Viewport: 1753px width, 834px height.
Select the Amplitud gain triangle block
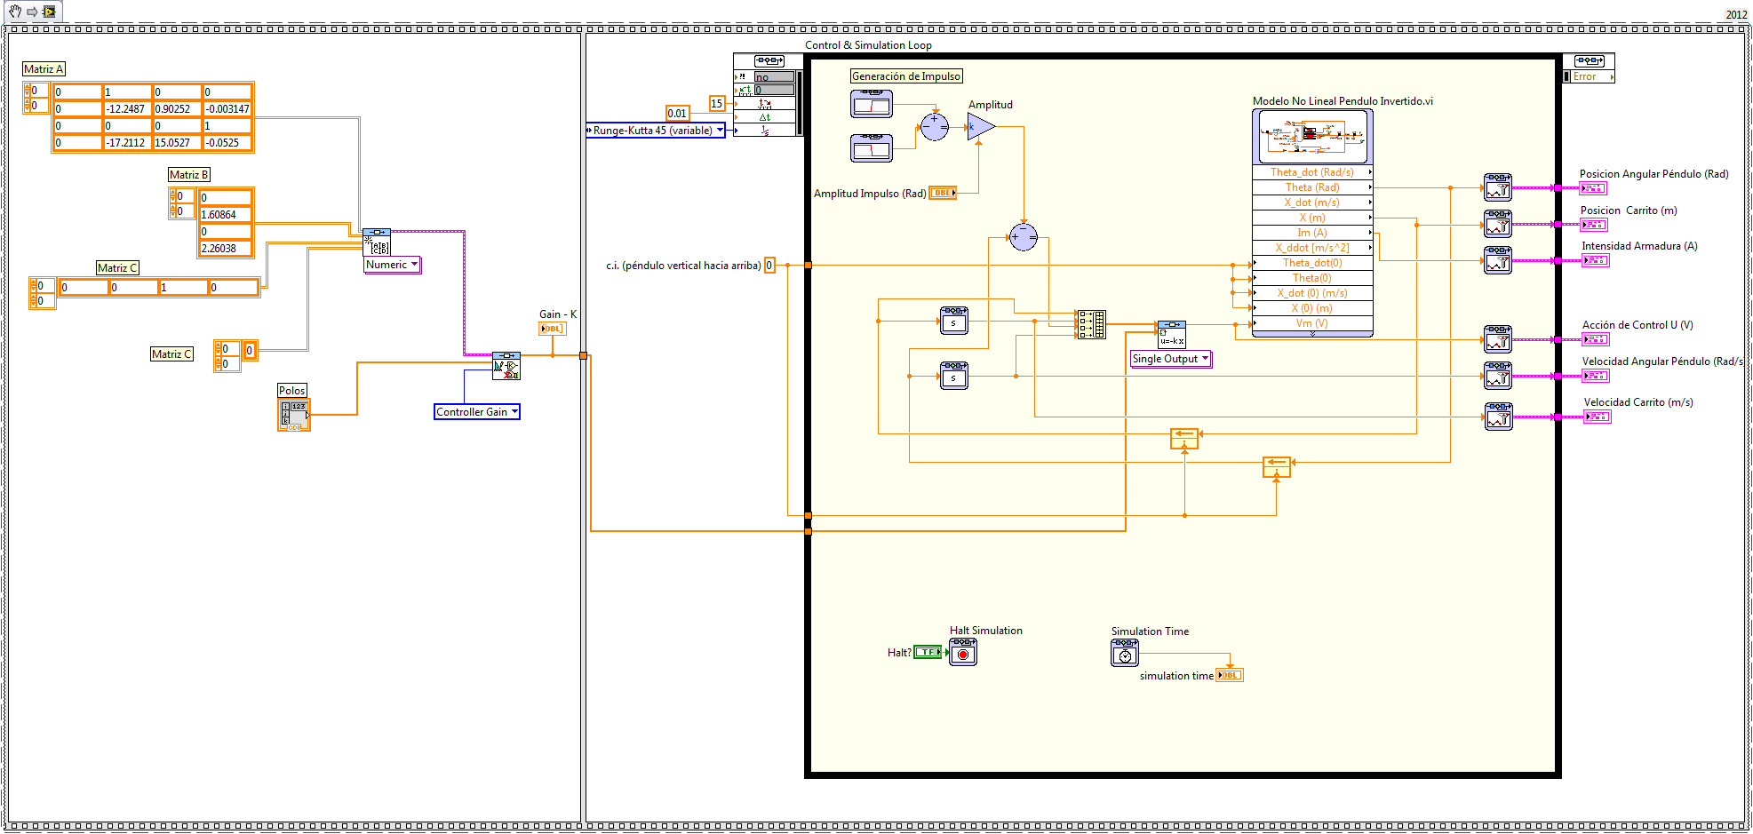click(x=981, y=127)
